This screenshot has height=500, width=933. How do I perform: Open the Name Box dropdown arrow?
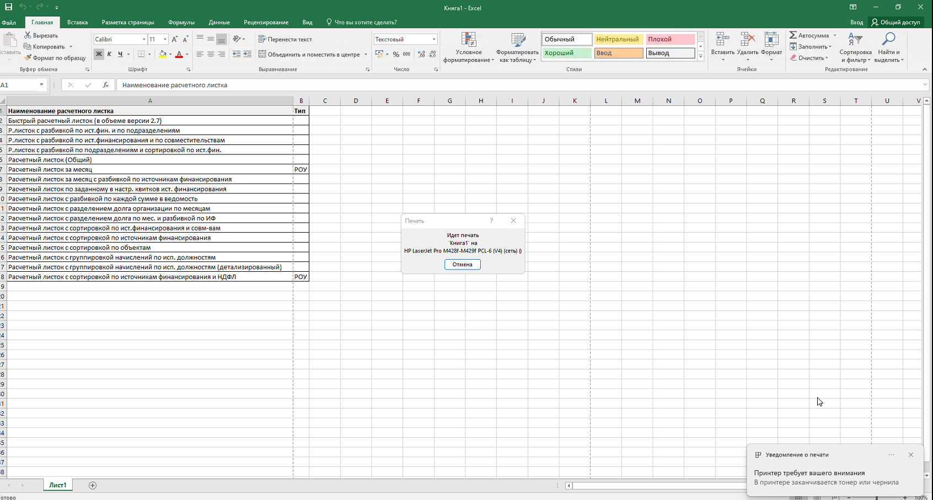tap(41, 85)
